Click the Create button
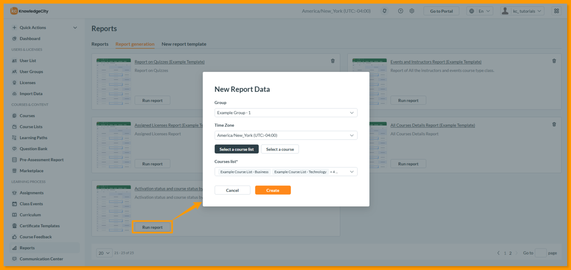Screen dimensions: 571x270 point(273,190)
